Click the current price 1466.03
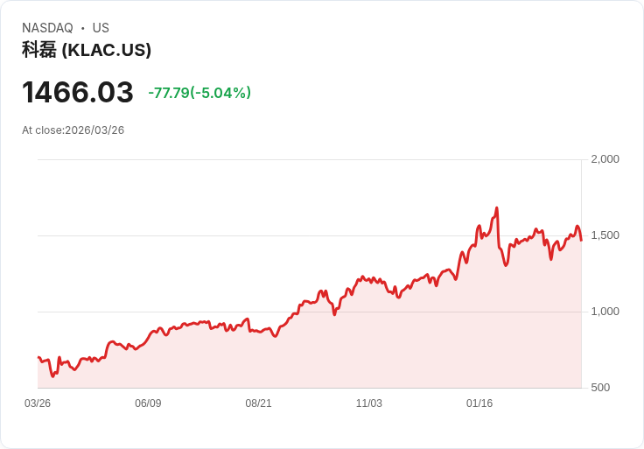This screenshot has width=644, height=449. tap(78, 92)
